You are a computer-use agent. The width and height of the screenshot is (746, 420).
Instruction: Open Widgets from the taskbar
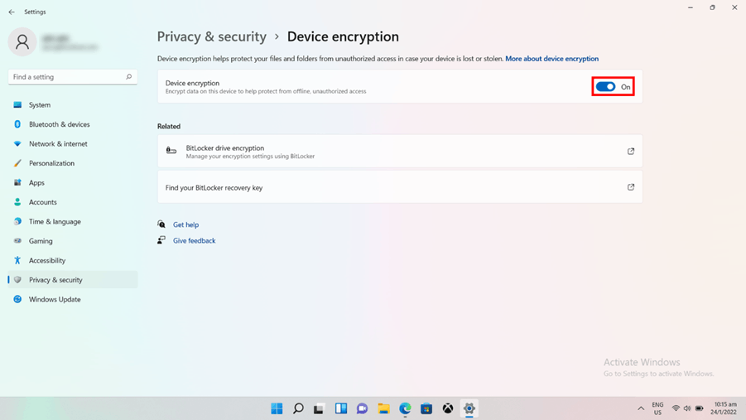click(x=340, y=408)
